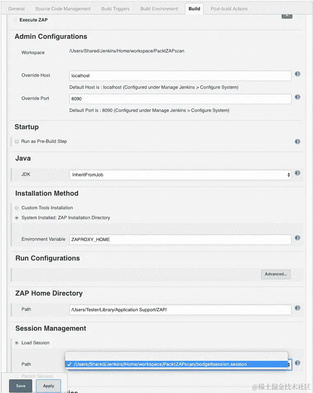Open the Build Triggers tab

(115, 9)
